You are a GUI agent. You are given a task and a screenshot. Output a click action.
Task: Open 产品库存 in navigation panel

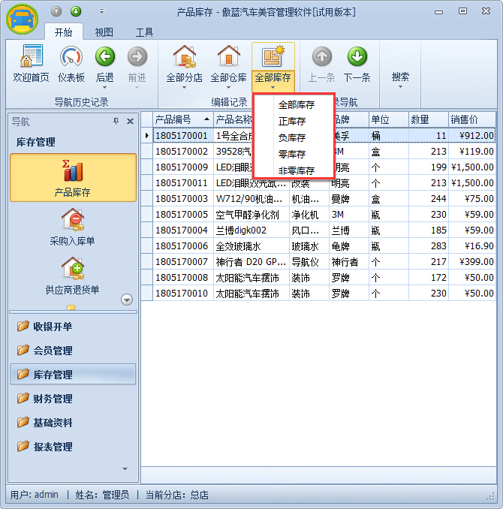click(73, 177)
